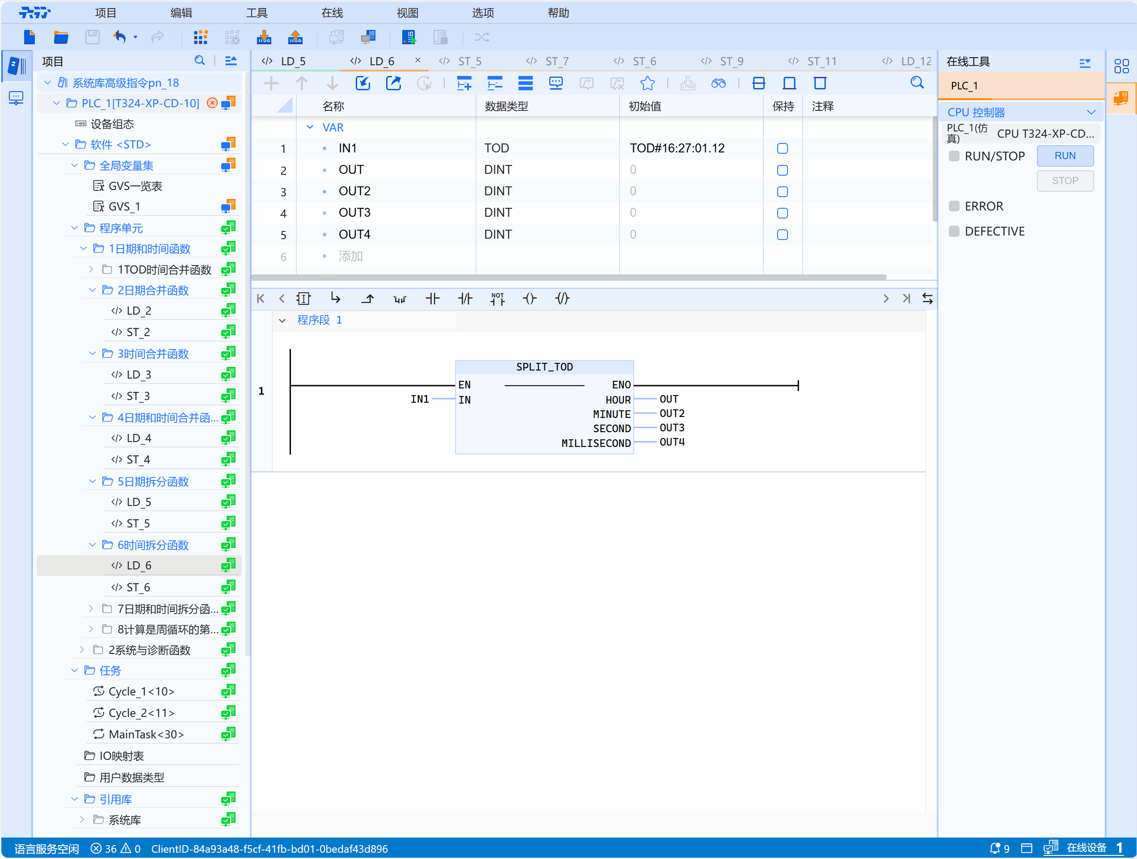
Task: Click the undo arrow icon
Action: (x=119, y=37)
